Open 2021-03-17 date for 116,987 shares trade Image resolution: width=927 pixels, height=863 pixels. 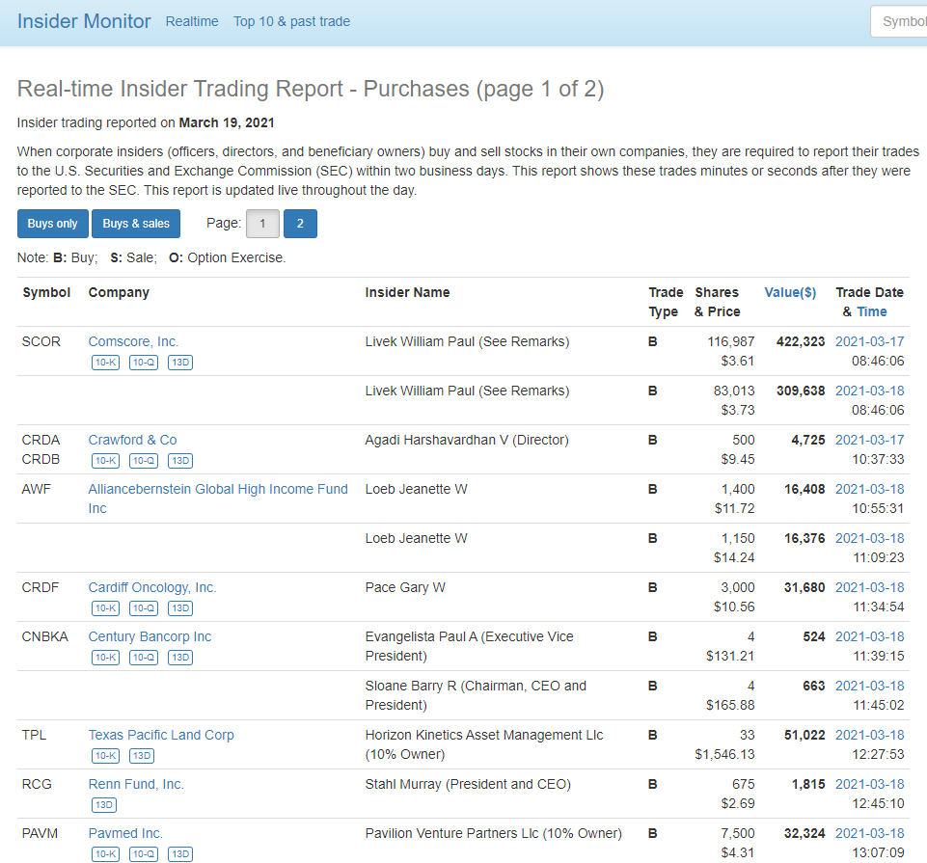point(870,341)
